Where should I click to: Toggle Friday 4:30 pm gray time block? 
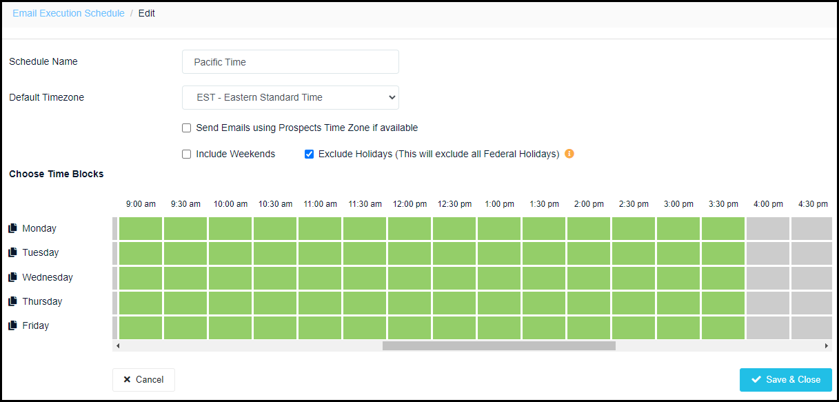click(x=811, y=328)
